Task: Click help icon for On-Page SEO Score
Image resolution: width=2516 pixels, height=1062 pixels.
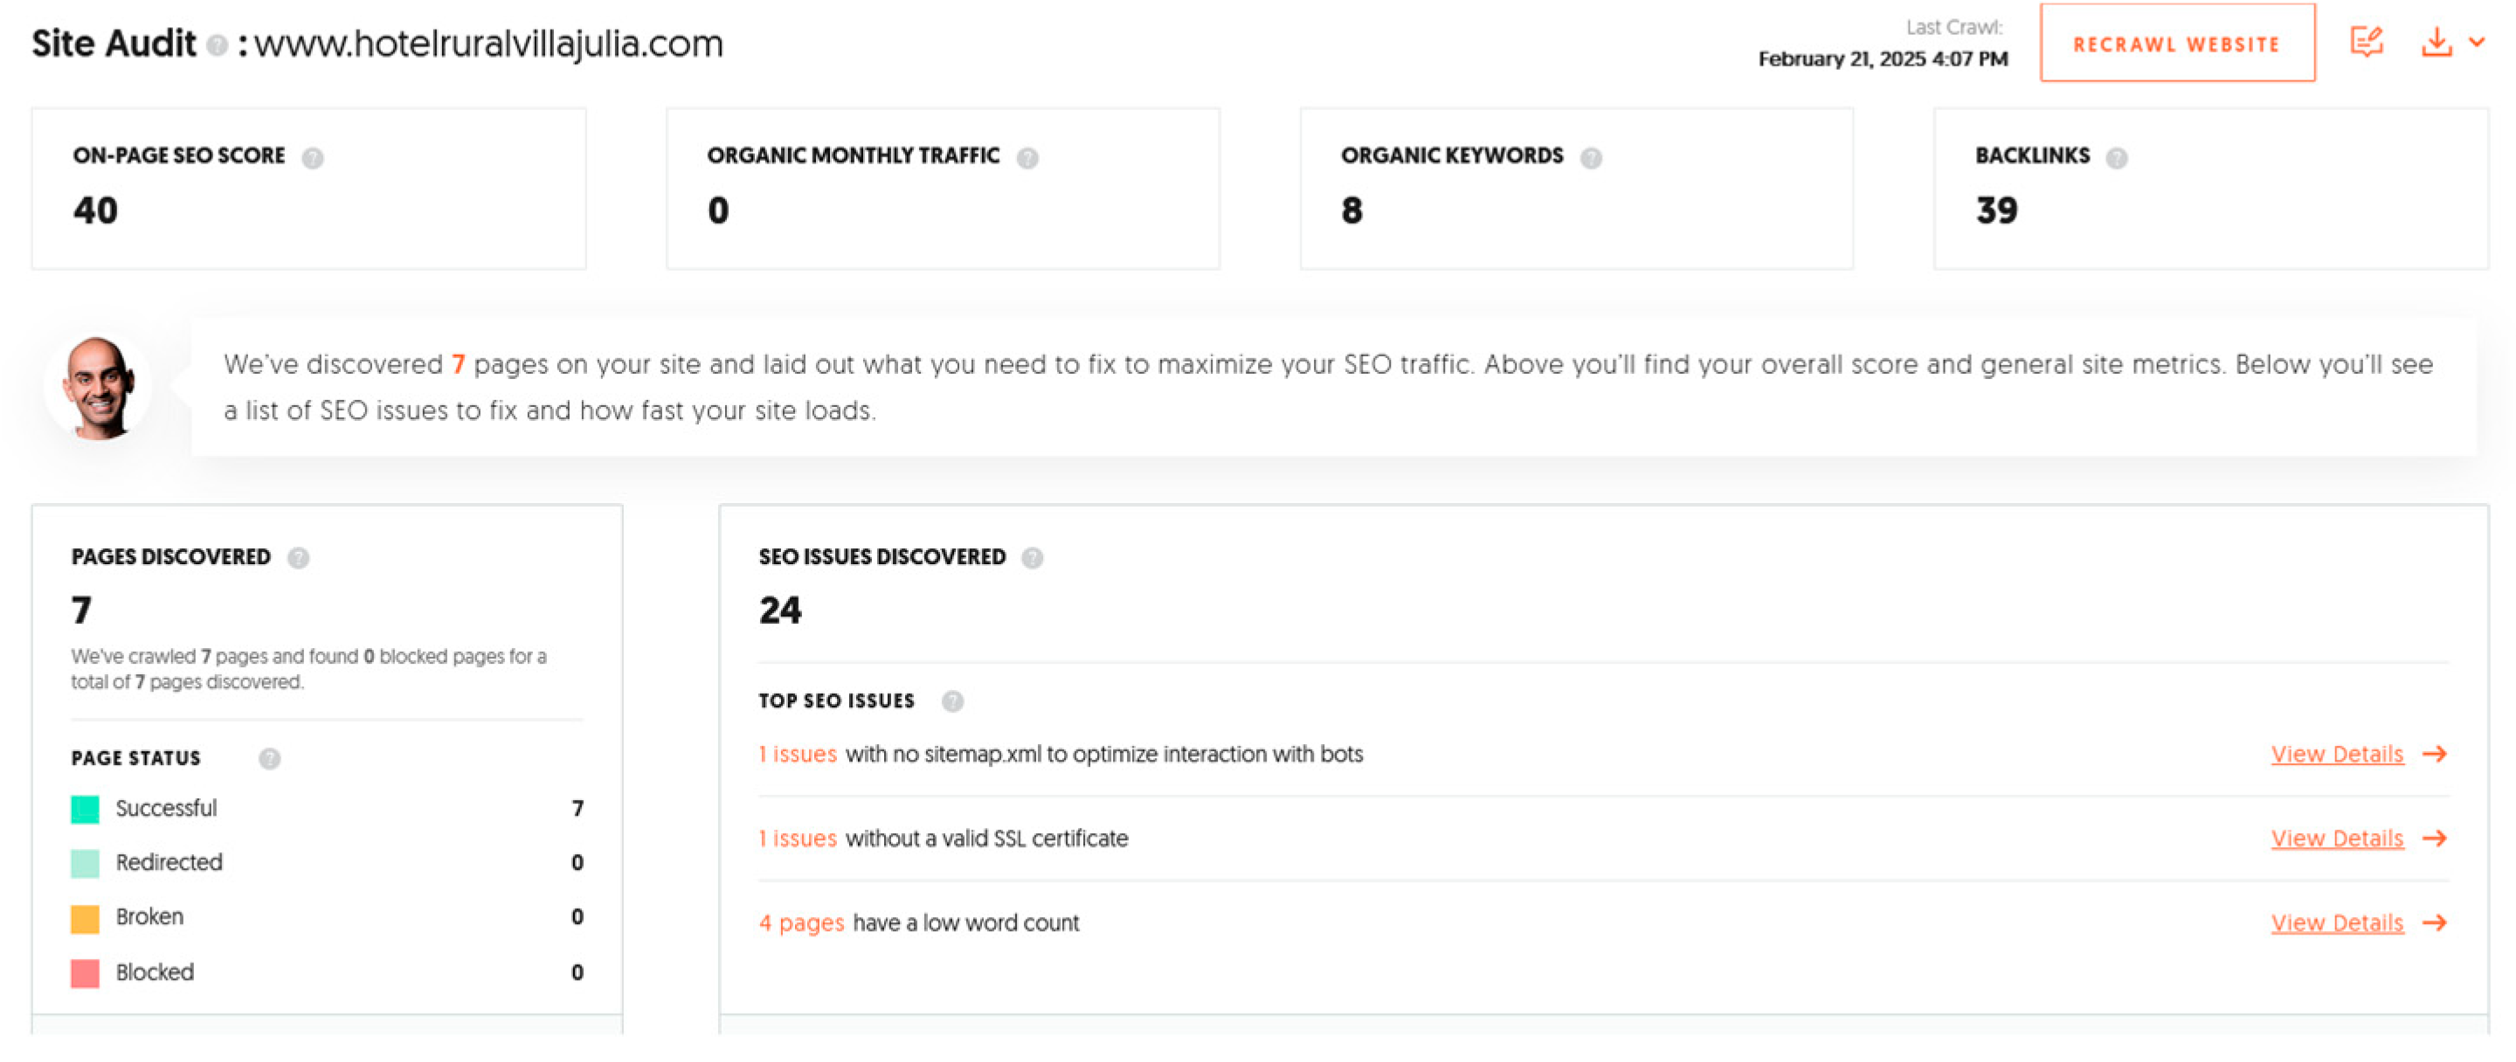Action: pyautogui.click(x=313, y=157)
